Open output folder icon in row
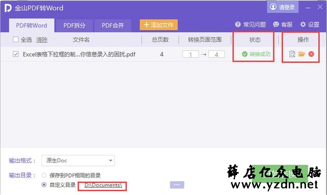This screenshot has width=327, height=195. click(x=301, y=54)
